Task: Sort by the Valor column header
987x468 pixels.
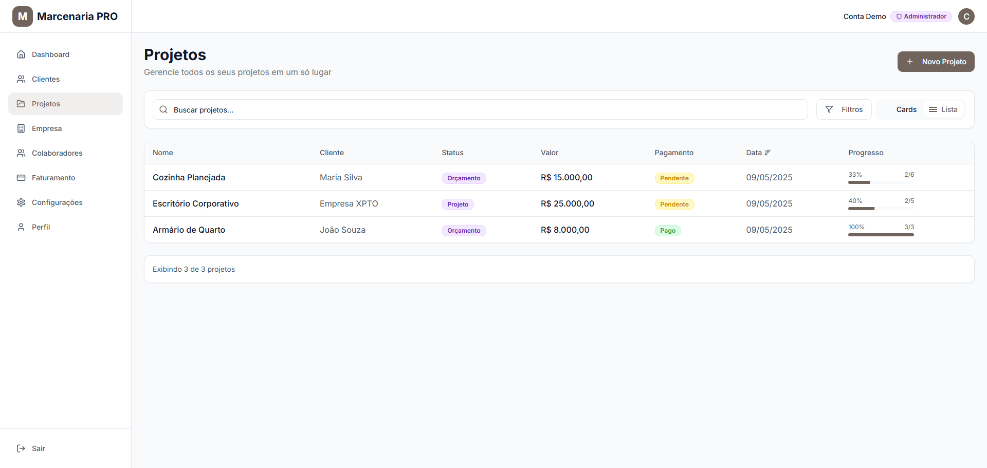Action: pos(550,153)
